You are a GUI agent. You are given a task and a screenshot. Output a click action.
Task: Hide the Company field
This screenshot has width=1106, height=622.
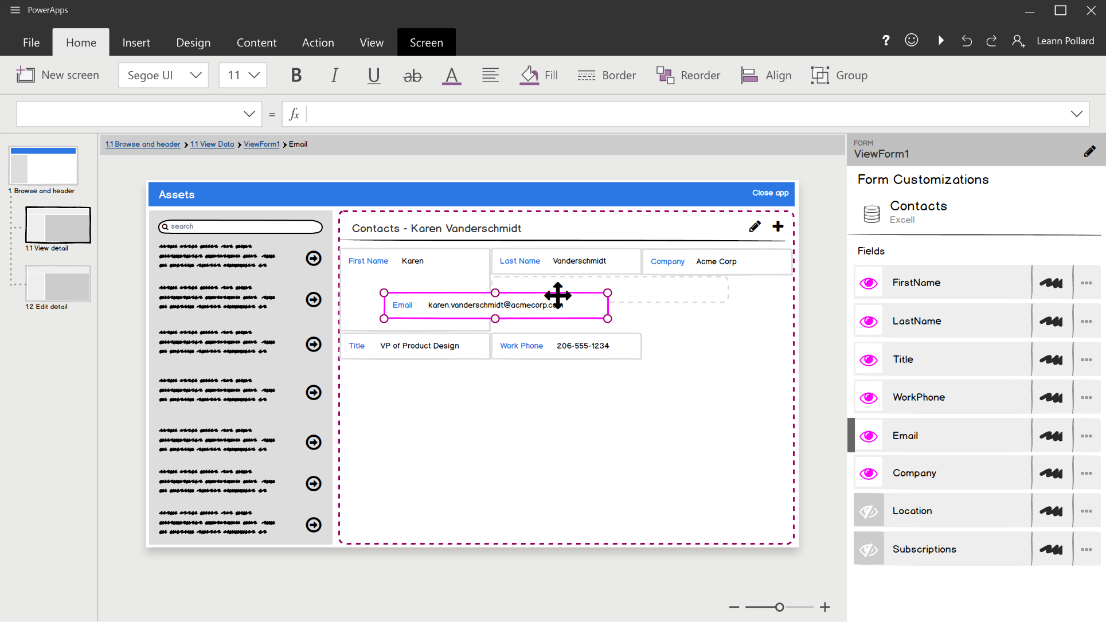869,473
